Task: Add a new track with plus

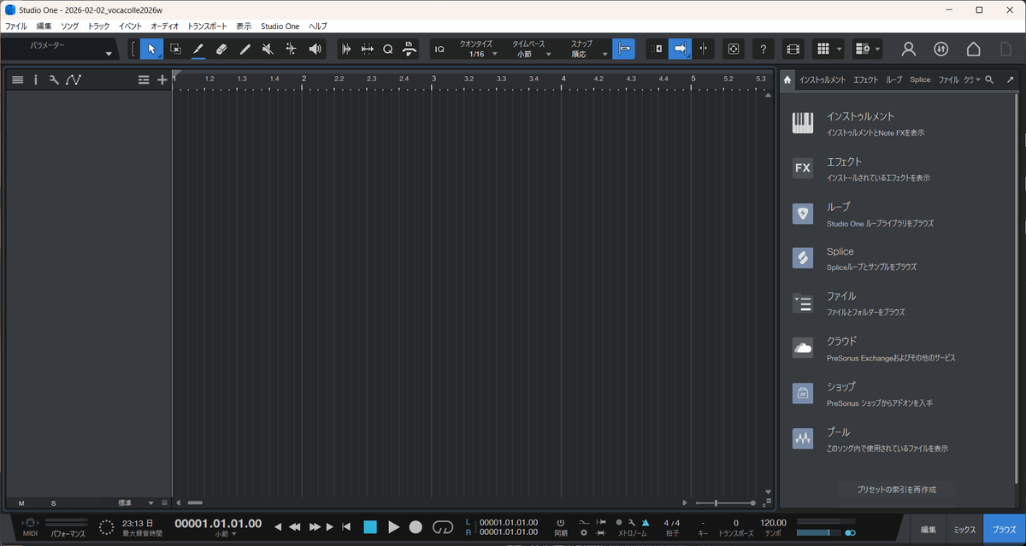Action: pyautogui.click(x=162, y=79)
